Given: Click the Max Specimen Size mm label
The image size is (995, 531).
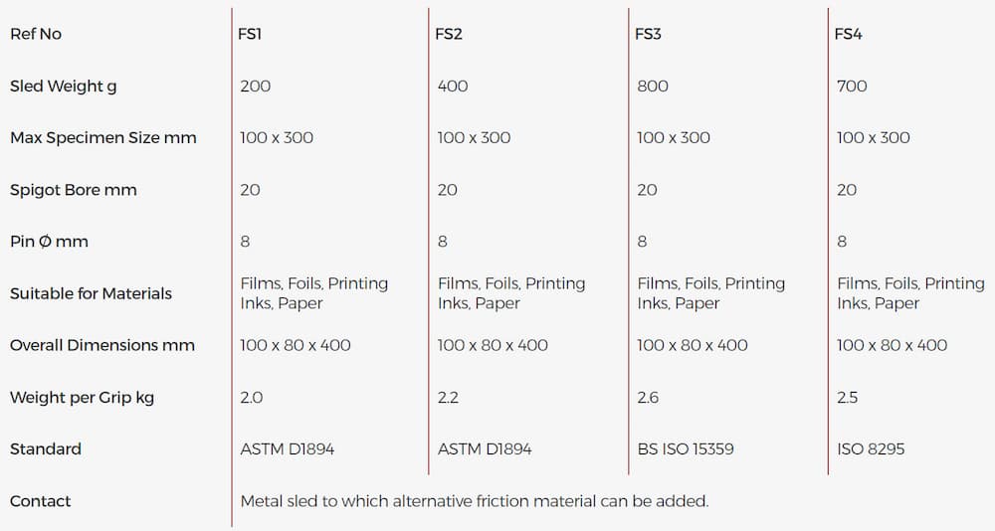Looking at the screenshot, I should (x=102, y=138).
